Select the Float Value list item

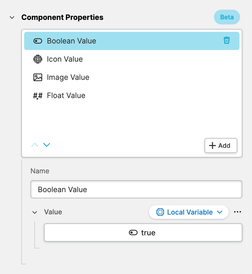click(x=66, y=96)
